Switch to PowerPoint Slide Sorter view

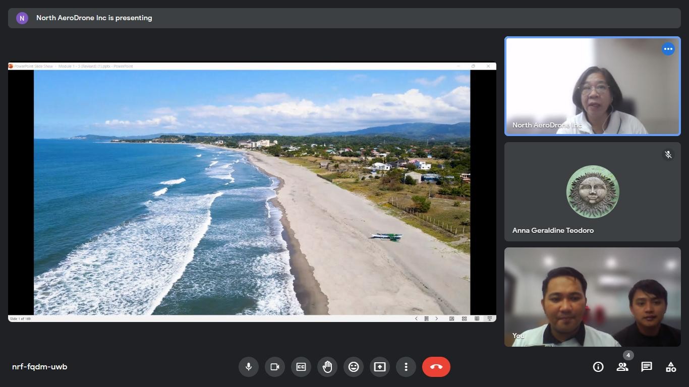pyautogui.click(x=464, y=318)
